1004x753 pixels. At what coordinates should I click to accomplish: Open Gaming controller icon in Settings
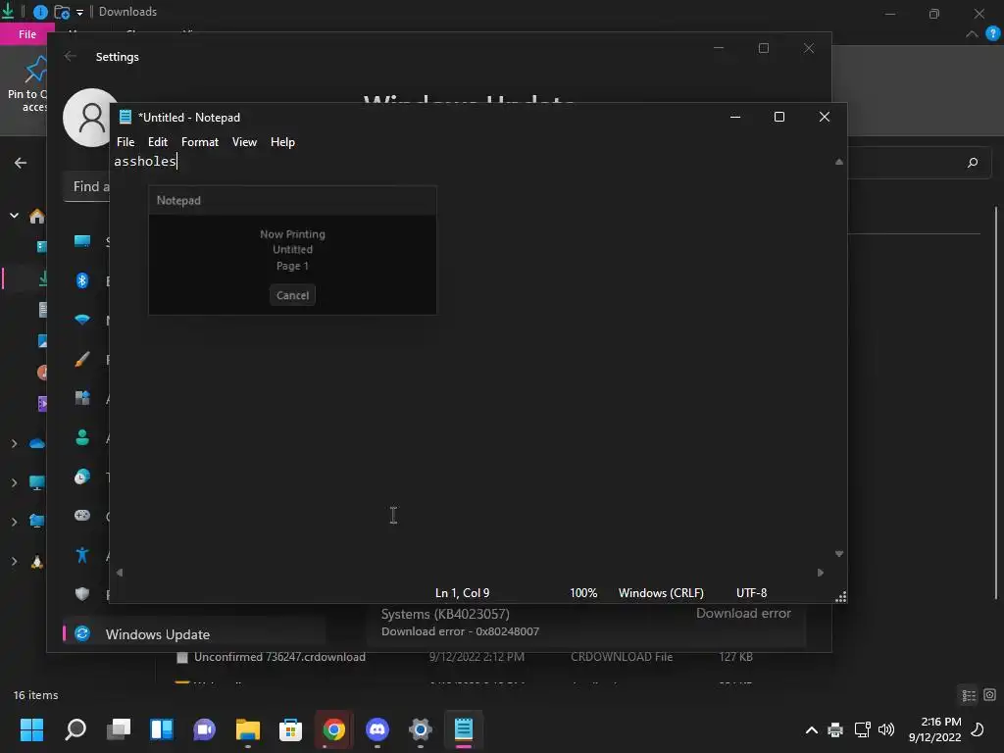pyautogui.click(x=82, y=516)
